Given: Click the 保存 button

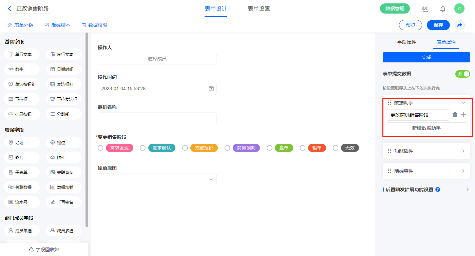Looking at the screenshot, I should click(x=438, y=25).
